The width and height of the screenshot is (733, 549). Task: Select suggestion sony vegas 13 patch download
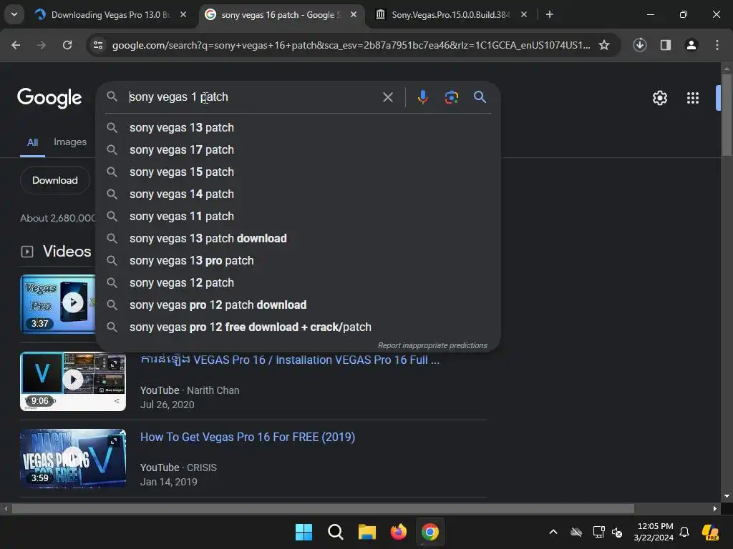click(x=298, y=239)
